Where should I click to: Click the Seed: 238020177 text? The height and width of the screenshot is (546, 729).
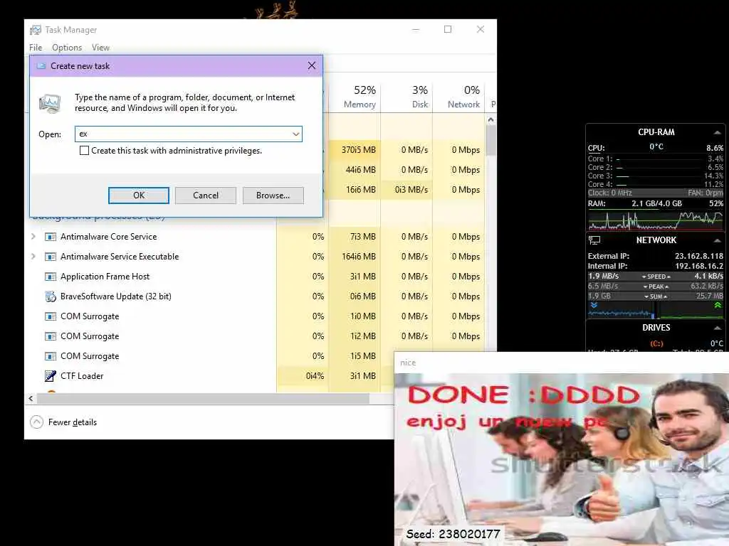(453, 534)
